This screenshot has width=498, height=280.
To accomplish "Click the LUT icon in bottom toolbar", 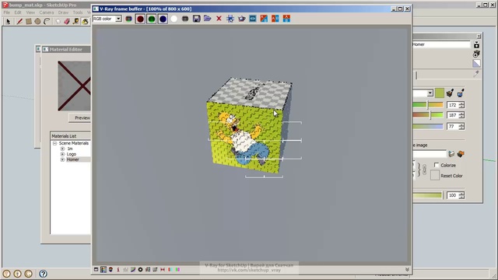I will pos(155,270).
